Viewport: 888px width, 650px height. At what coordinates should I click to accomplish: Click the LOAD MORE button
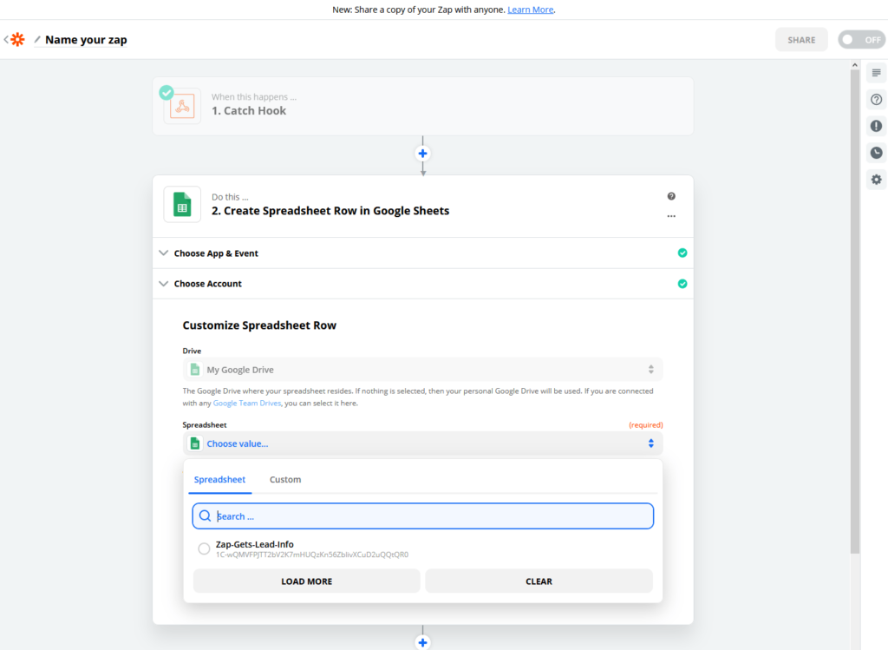tap(306, 581)
